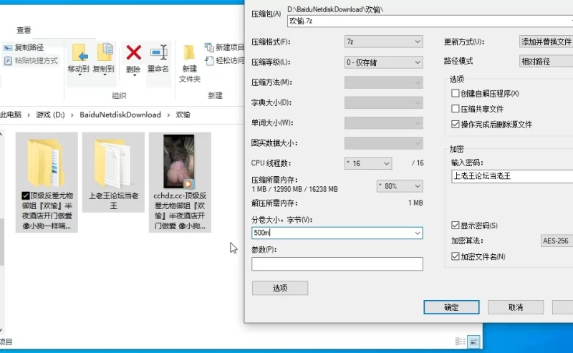Click the 取消 button
573x353 pixels.
[516, 307]
